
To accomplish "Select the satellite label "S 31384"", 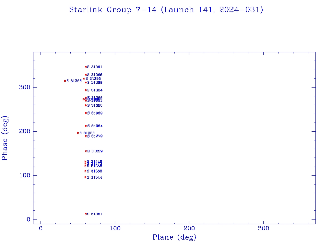I will (x=95, y=126).
